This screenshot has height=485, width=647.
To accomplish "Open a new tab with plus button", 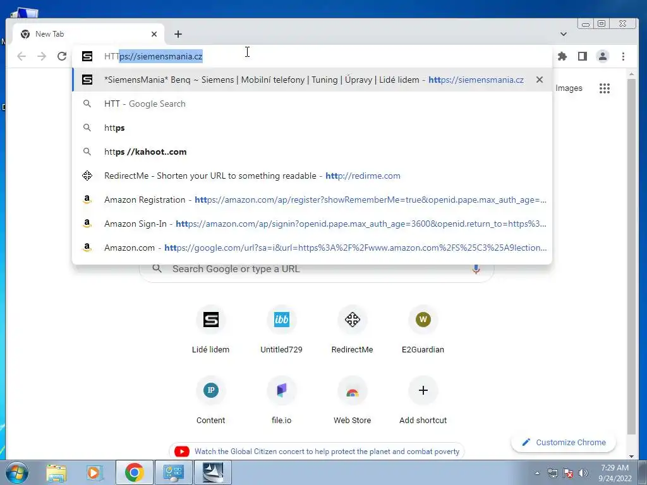I will pos(178,34).
